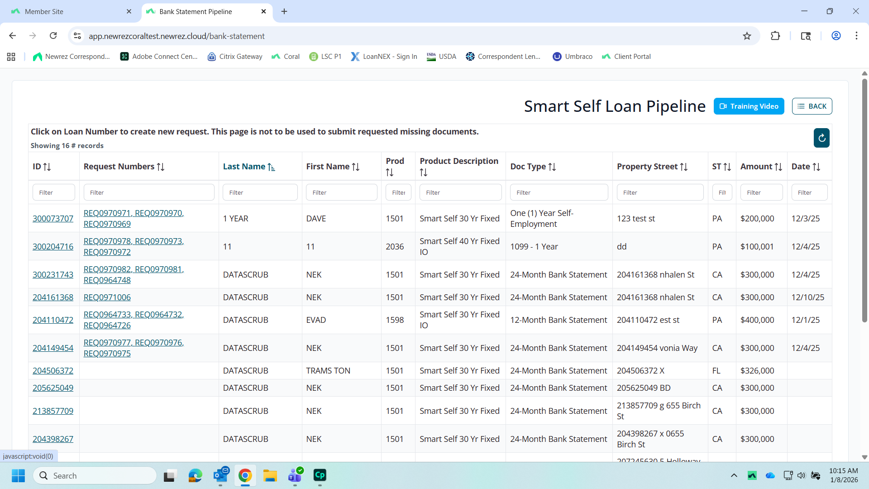869x489 pixels.
Task: Reload the page in browser
Action: coord(53,36)
